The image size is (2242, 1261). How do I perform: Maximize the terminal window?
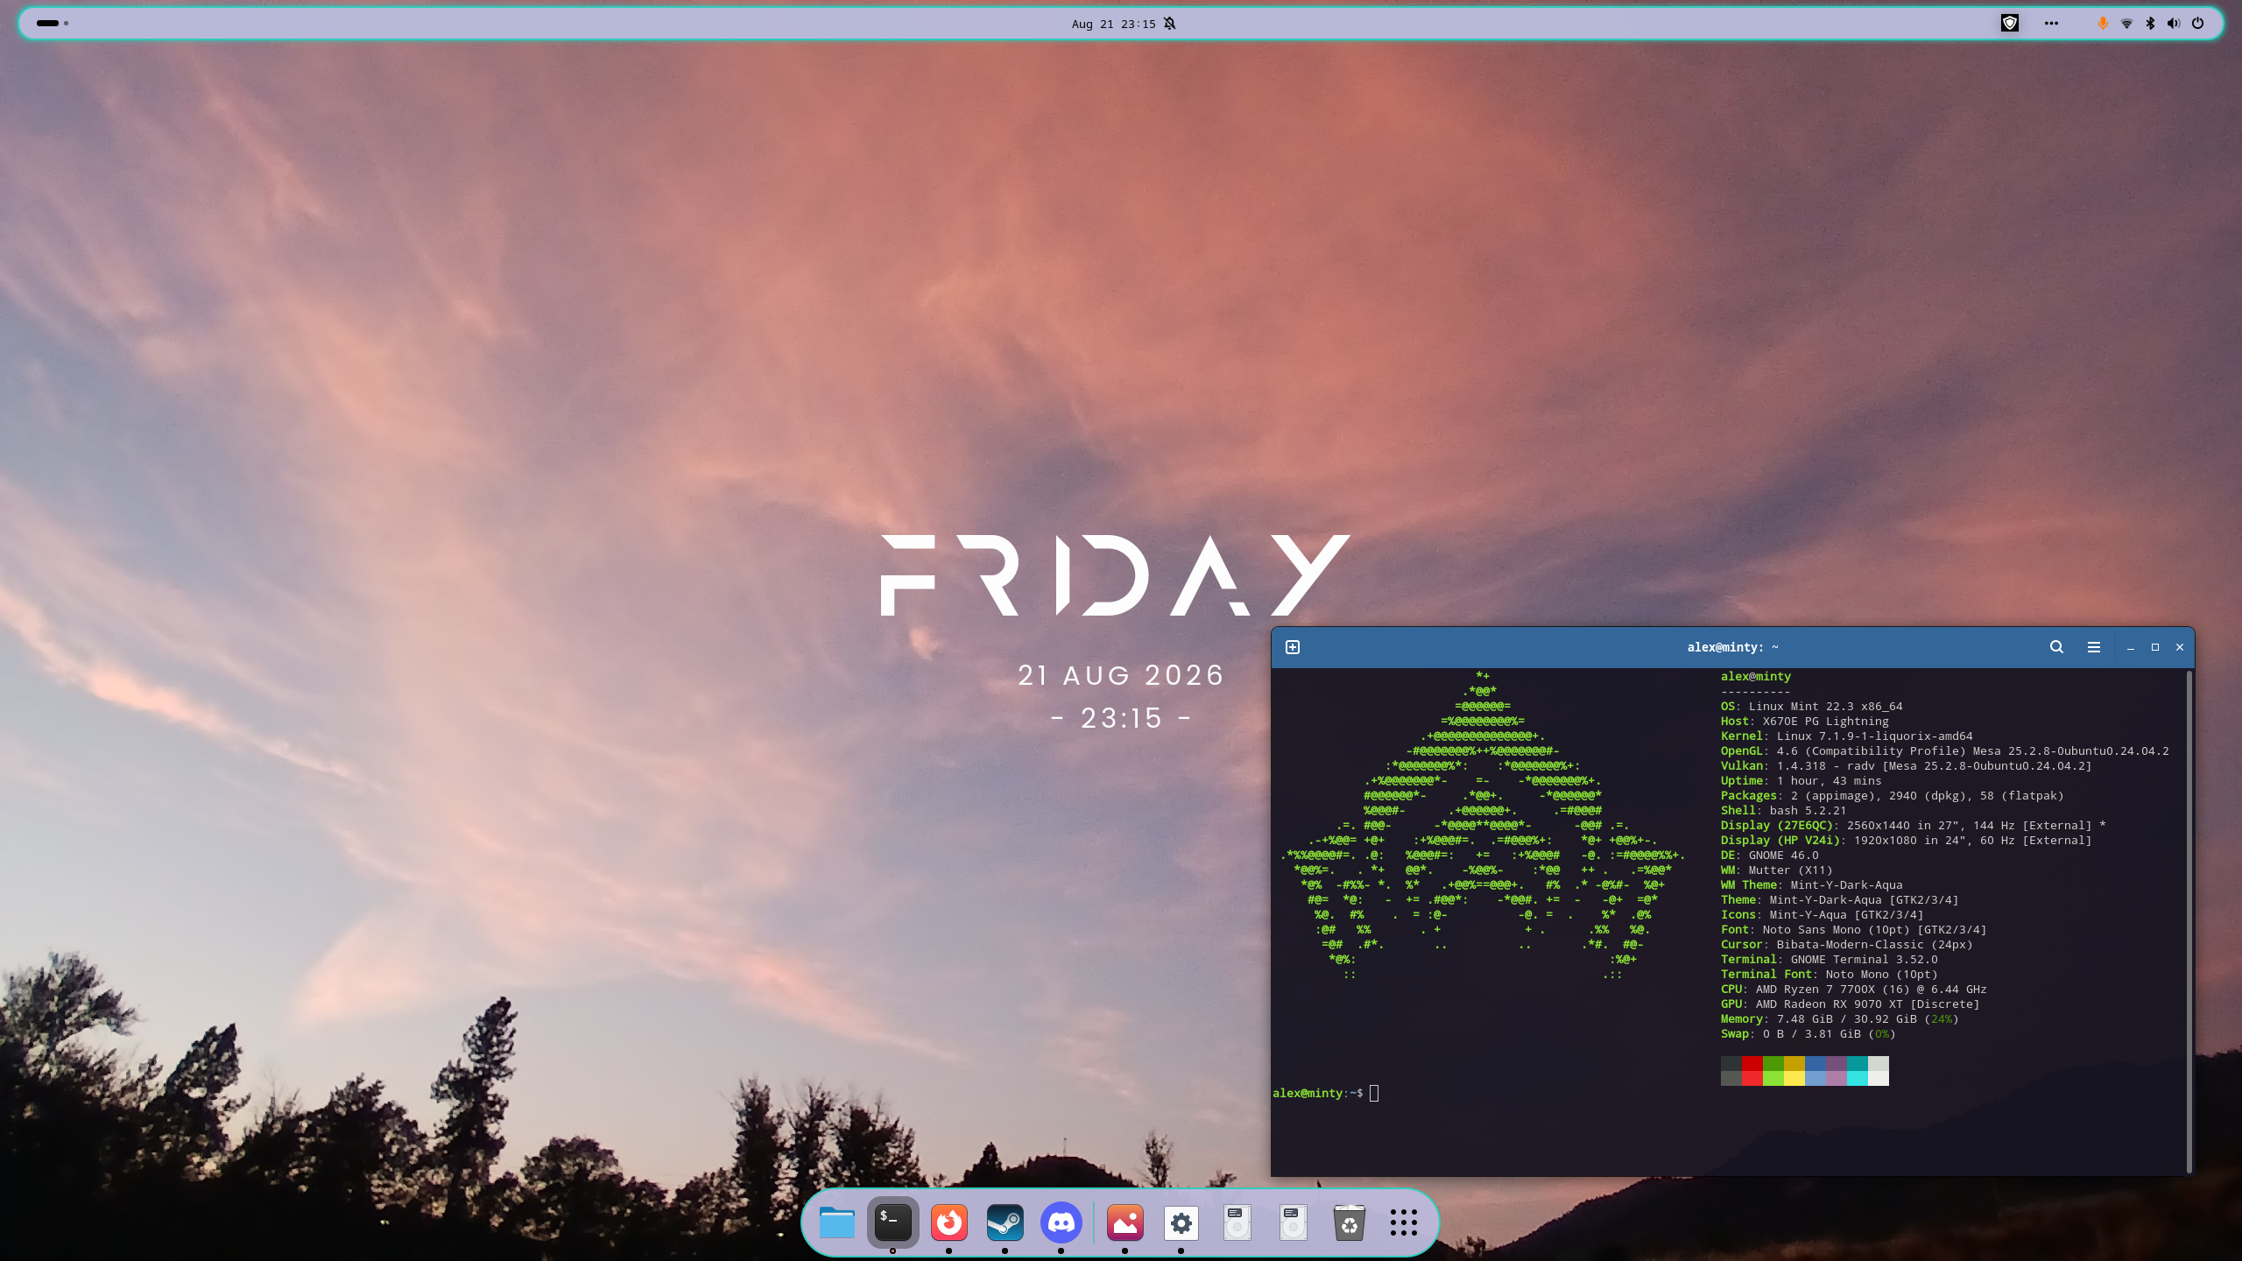tap(2155, 647)
